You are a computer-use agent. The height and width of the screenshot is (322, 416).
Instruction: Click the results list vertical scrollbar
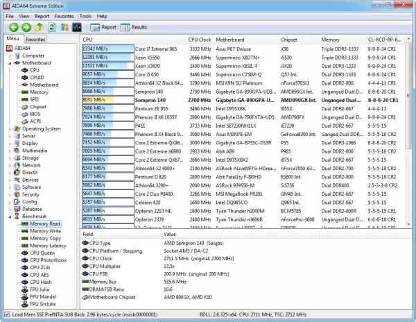pos(409,96)
